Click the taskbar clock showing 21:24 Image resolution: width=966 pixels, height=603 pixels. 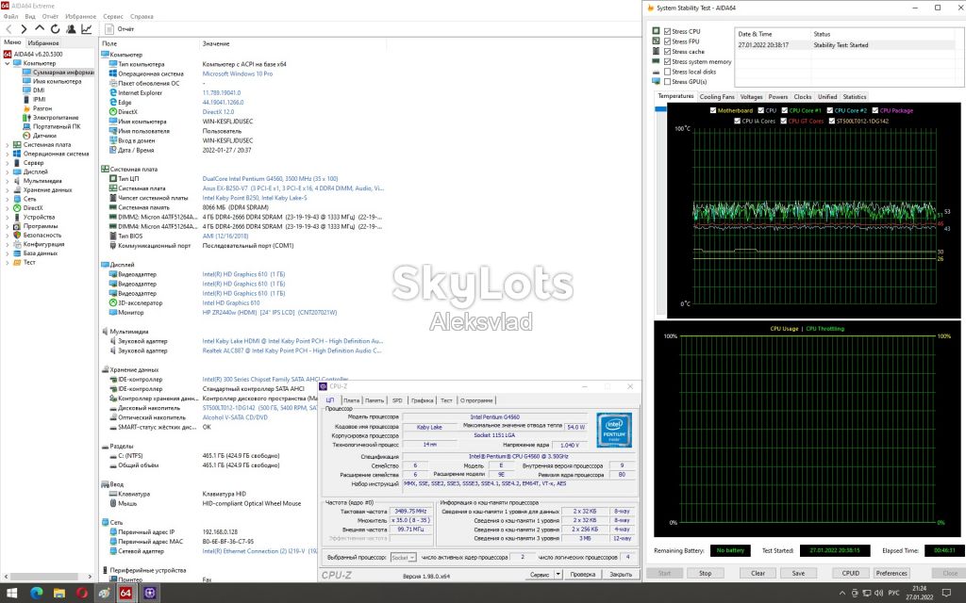tap(919, 593)
